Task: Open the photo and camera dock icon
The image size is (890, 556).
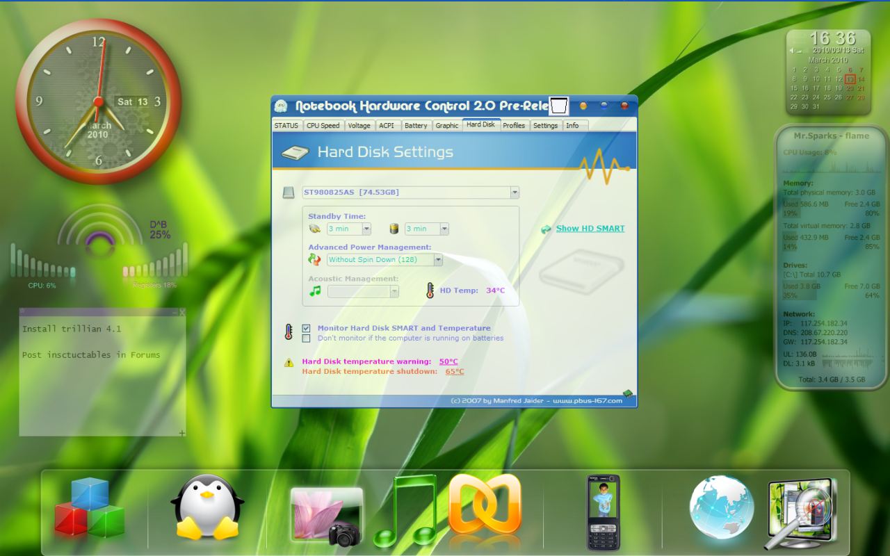Action: point(326,516)
